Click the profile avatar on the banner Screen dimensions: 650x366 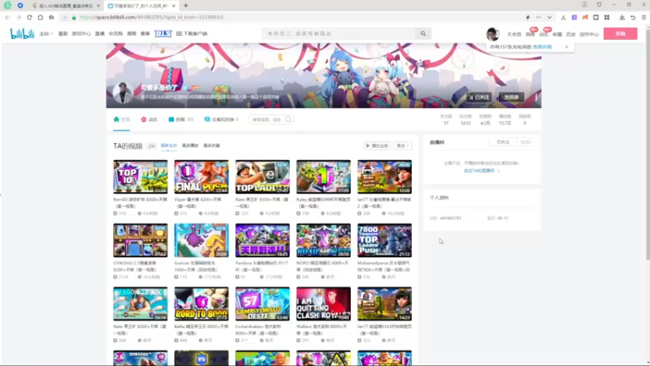tap(123, 93)
